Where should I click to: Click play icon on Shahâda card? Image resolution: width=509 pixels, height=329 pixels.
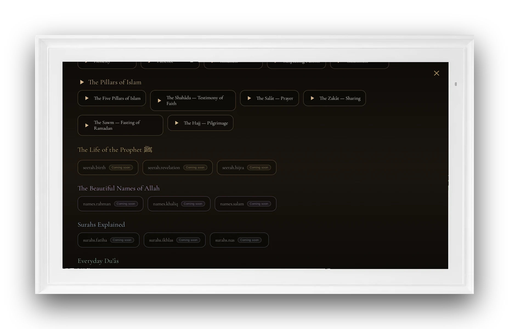click(159, 101)
